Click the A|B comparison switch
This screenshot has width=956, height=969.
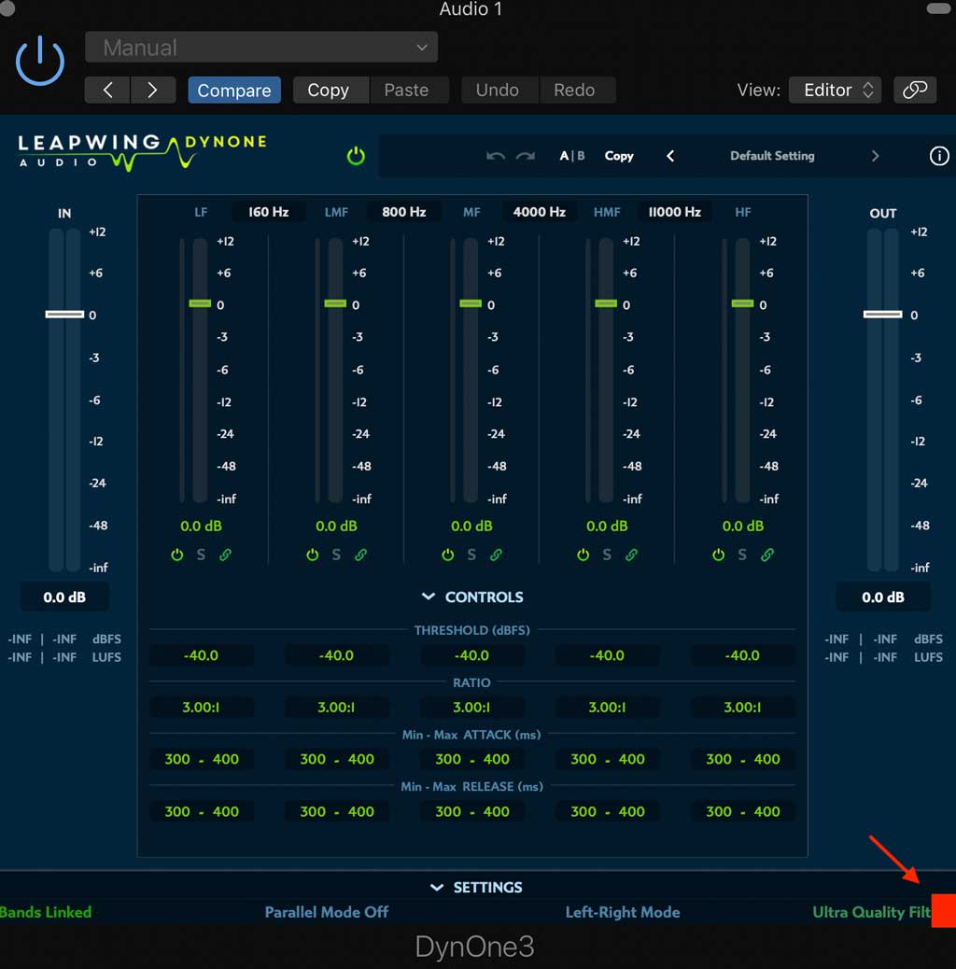[571, 156]
